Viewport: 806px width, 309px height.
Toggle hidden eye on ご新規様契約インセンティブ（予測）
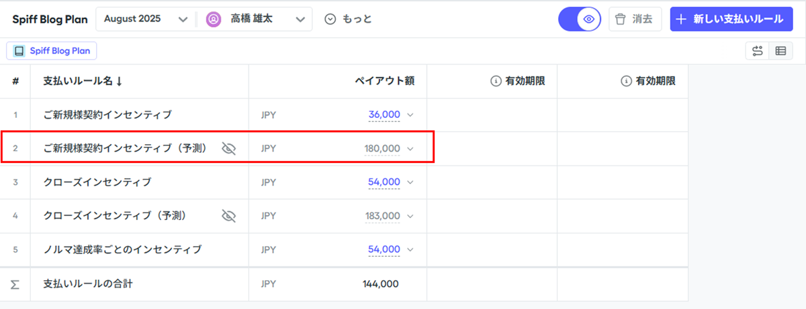coord(229,148)
